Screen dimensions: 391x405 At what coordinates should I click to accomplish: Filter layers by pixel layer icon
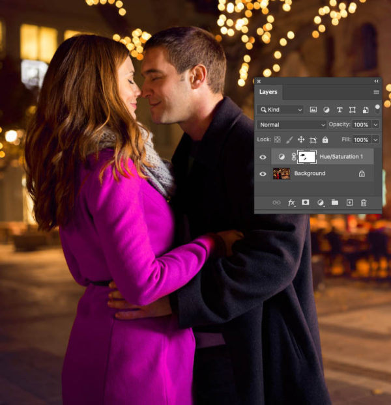tap(313, 110)
